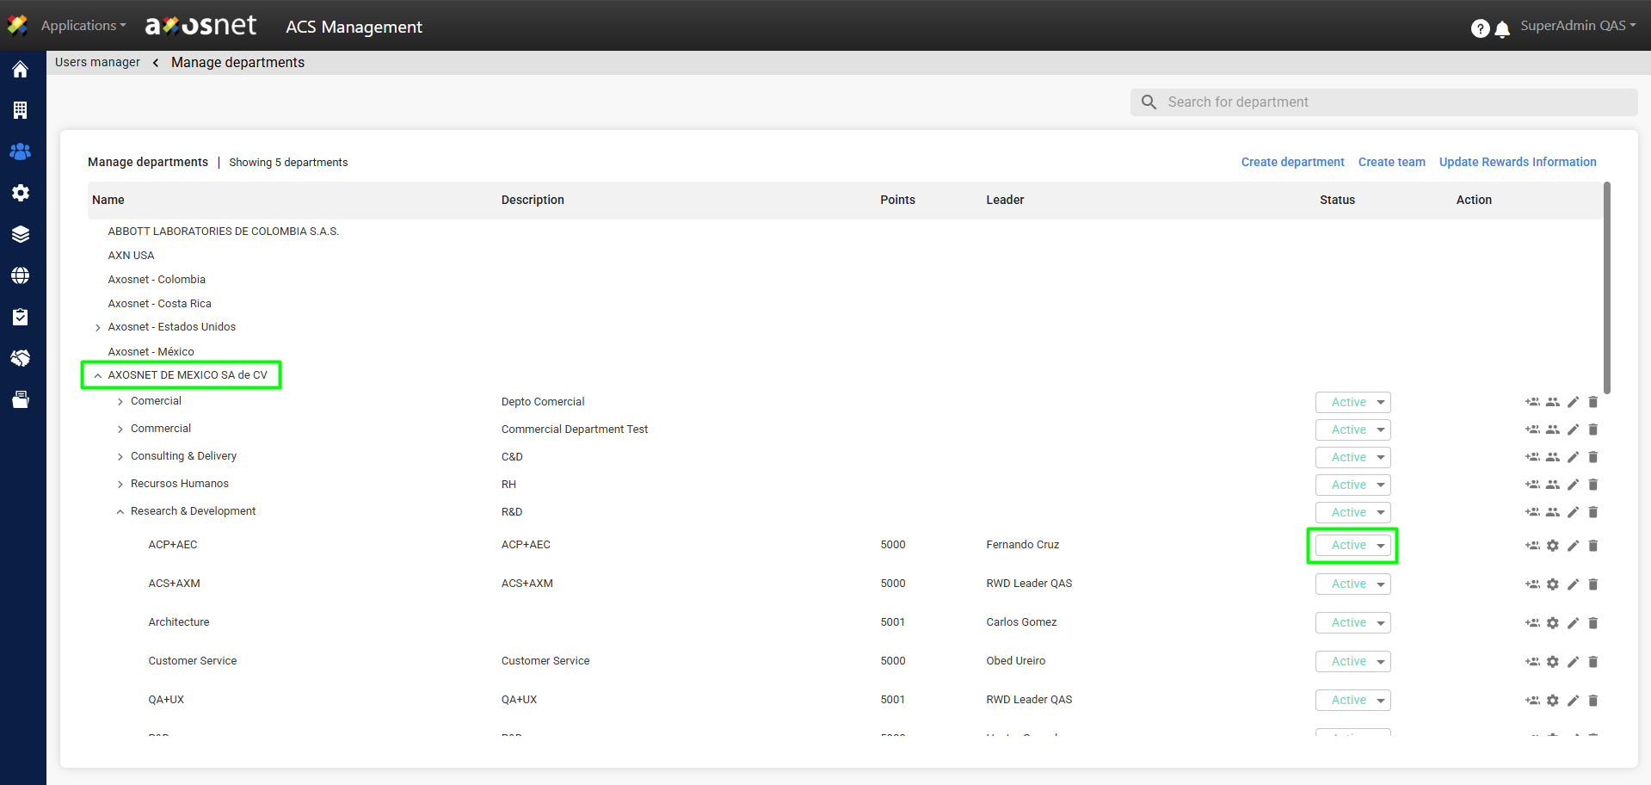Viewport: 1651px width, 785px height.
Task: Open the Status dropdown for Research & Development
Action: 1352,512
